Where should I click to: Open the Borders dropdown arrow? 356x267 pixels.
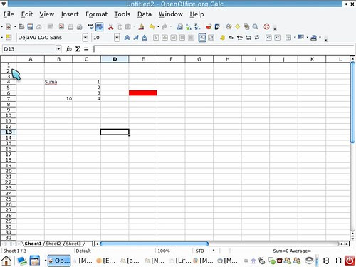295,38
